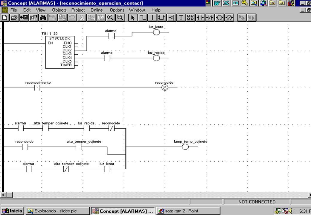
Task: Select the luz_rapida coil
Action: coord(156,58)
